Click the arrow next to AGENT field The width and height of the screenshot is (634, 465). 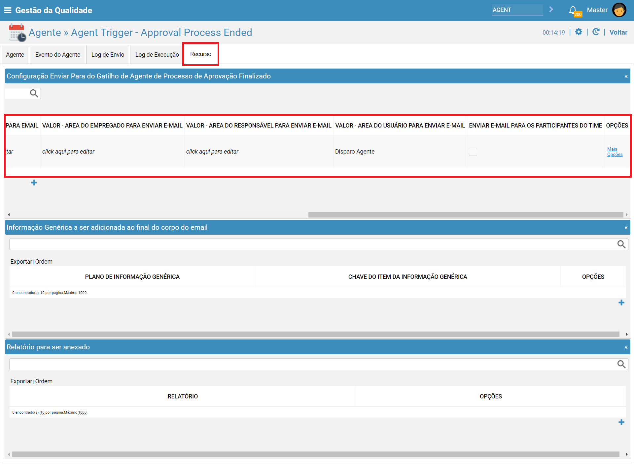[551, 10]
